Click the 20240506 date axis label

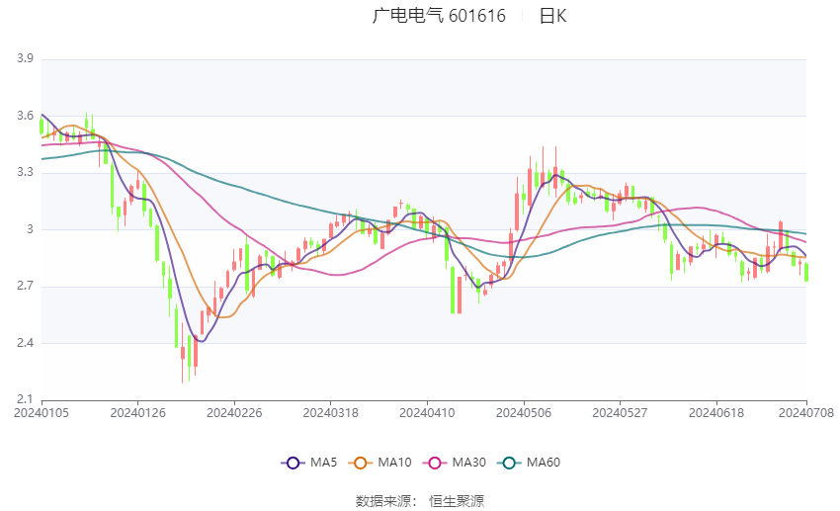point(524,413)
